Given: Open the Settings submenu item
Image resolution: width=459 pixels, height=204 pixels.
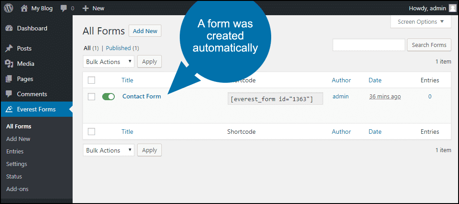Looking at the screenshot, I should click(17, 164).
